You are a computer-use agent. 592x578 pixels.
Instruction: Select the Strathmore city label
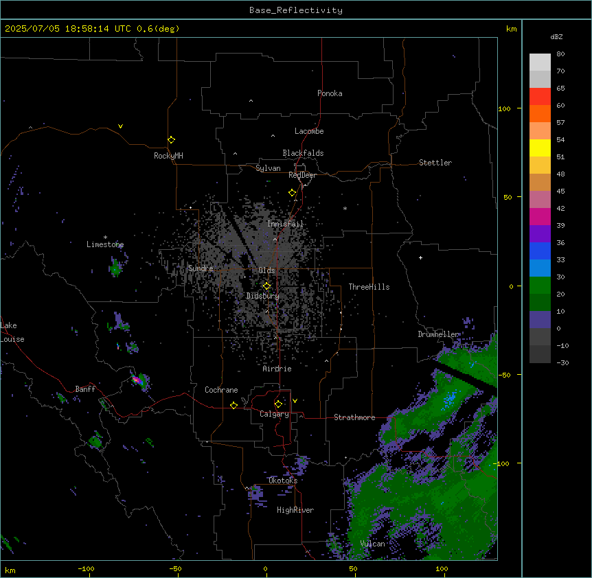click(x=354, y=417)
